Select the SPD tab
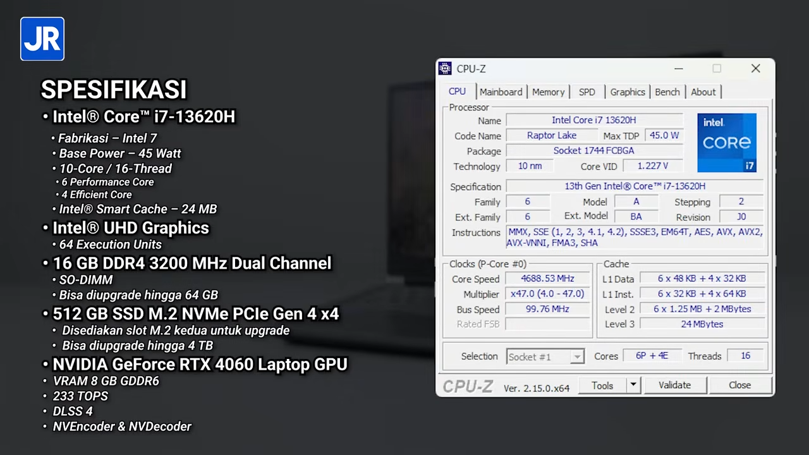 point(587,92)
